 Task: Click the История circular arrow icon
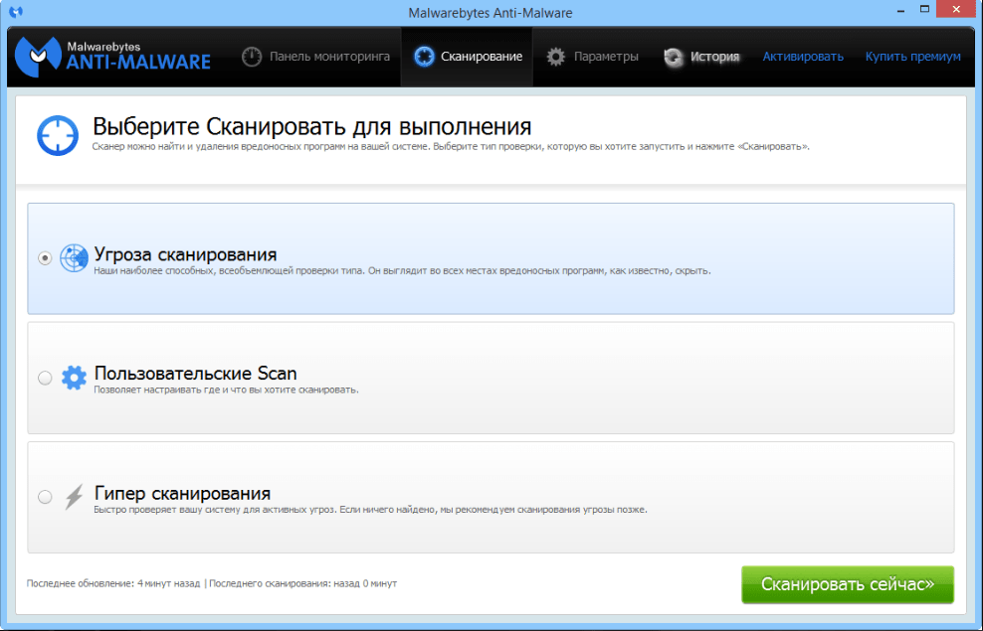pos(674,57)
